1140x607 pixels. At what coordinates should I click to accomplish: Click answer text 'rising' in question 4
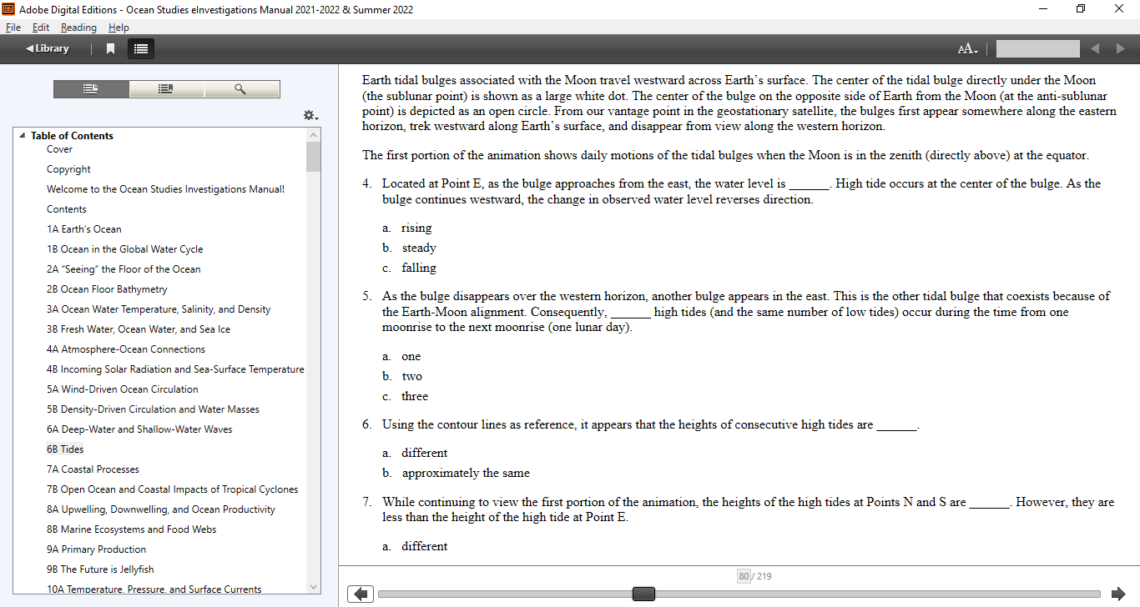pyautogui.click(x=416, y=228)
